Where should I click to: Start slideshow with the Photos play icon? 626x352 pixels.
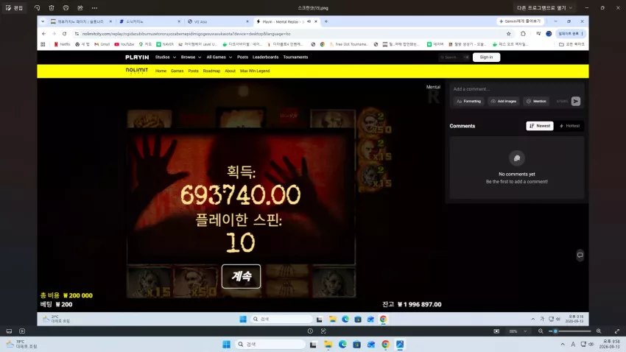[x=22, y=331]
